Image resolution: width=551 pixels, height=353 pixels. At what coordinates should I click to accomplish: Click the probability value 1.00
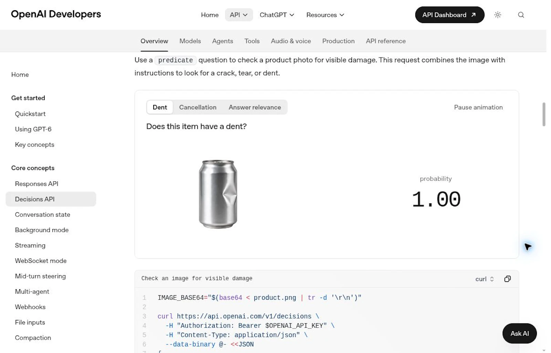pyautogui.click(x=436, y=200)
